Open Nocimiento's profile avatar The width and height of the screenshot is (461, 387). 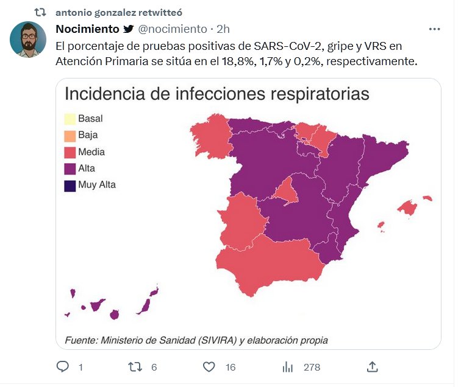(28, 40)
